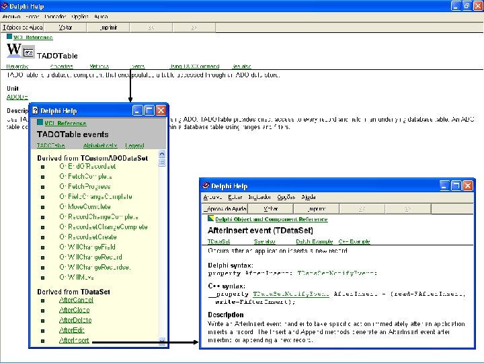Click the >> next topic button, main window
Image resolution: width=484 pixels, height=363 pixels.
(x=194, y=28)
